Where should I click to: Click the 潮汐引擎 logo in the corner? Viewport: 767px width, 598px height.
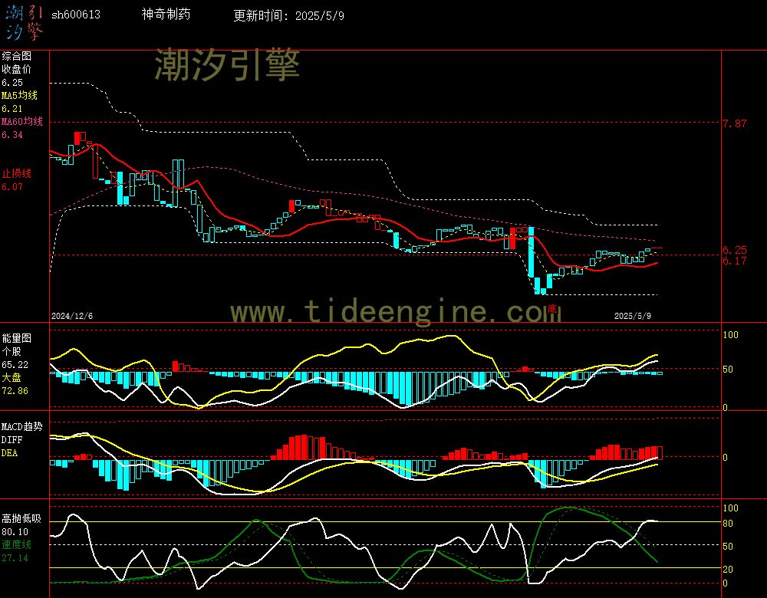pos(24,22)
